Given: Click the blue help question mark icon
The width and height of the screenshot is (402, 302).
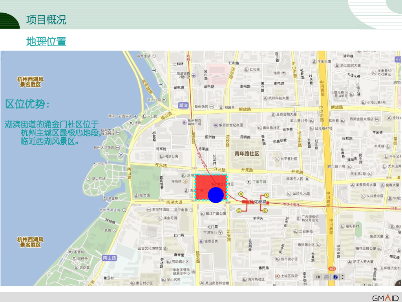Looking at the screenshot, I should click(335, 277).
